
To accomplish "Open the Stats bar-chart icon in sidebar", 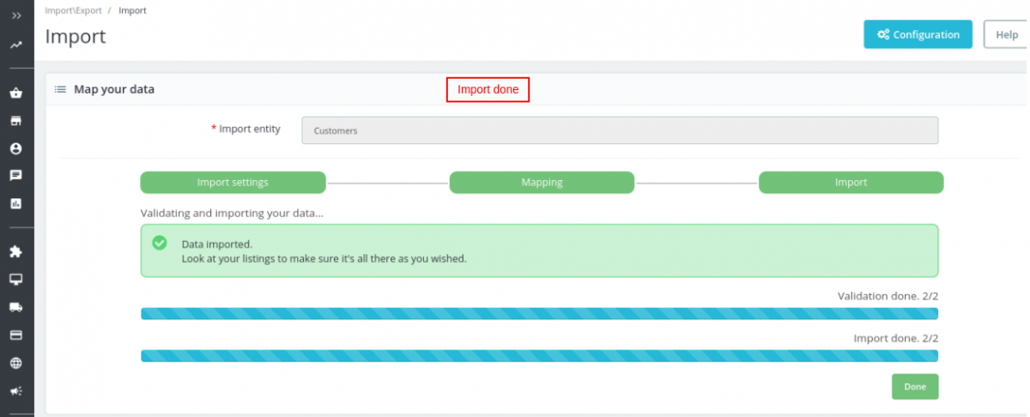I will 15,203.
